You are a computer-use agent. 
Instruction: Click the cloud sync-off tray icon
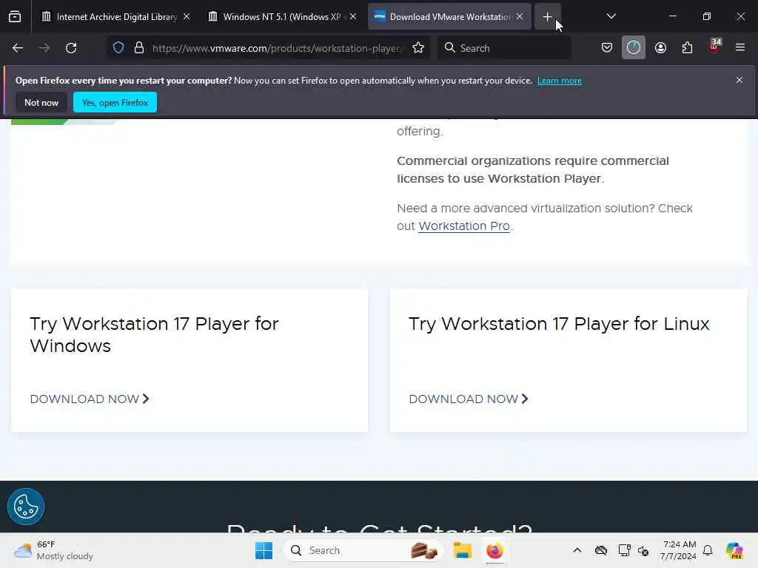(601, 550)
